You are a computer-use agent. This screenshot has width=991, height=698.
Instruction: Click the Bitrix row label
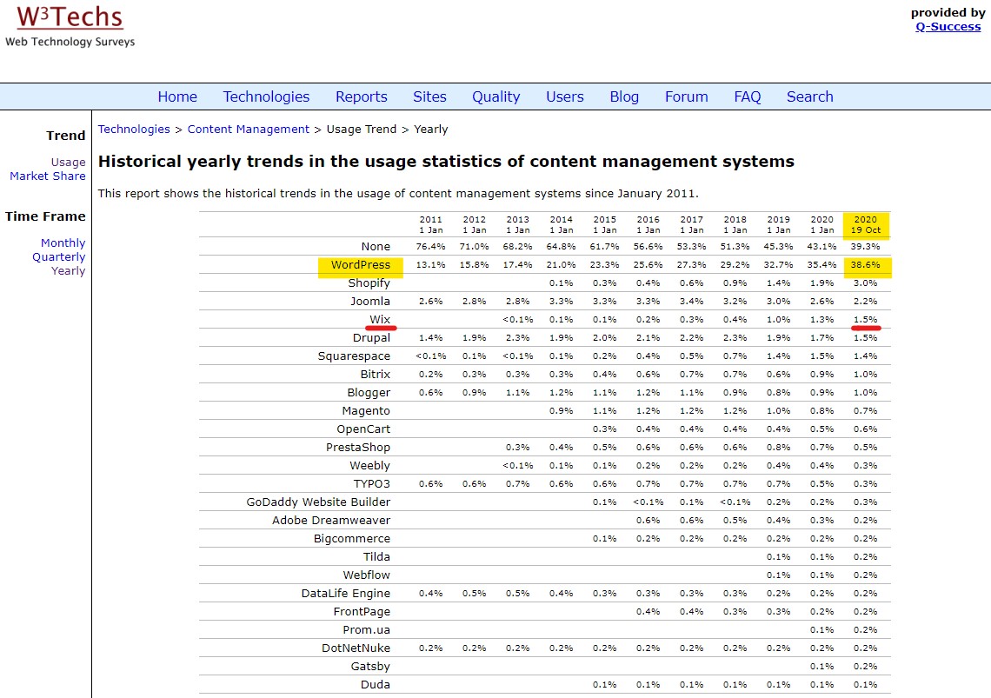tap(376, 375)
